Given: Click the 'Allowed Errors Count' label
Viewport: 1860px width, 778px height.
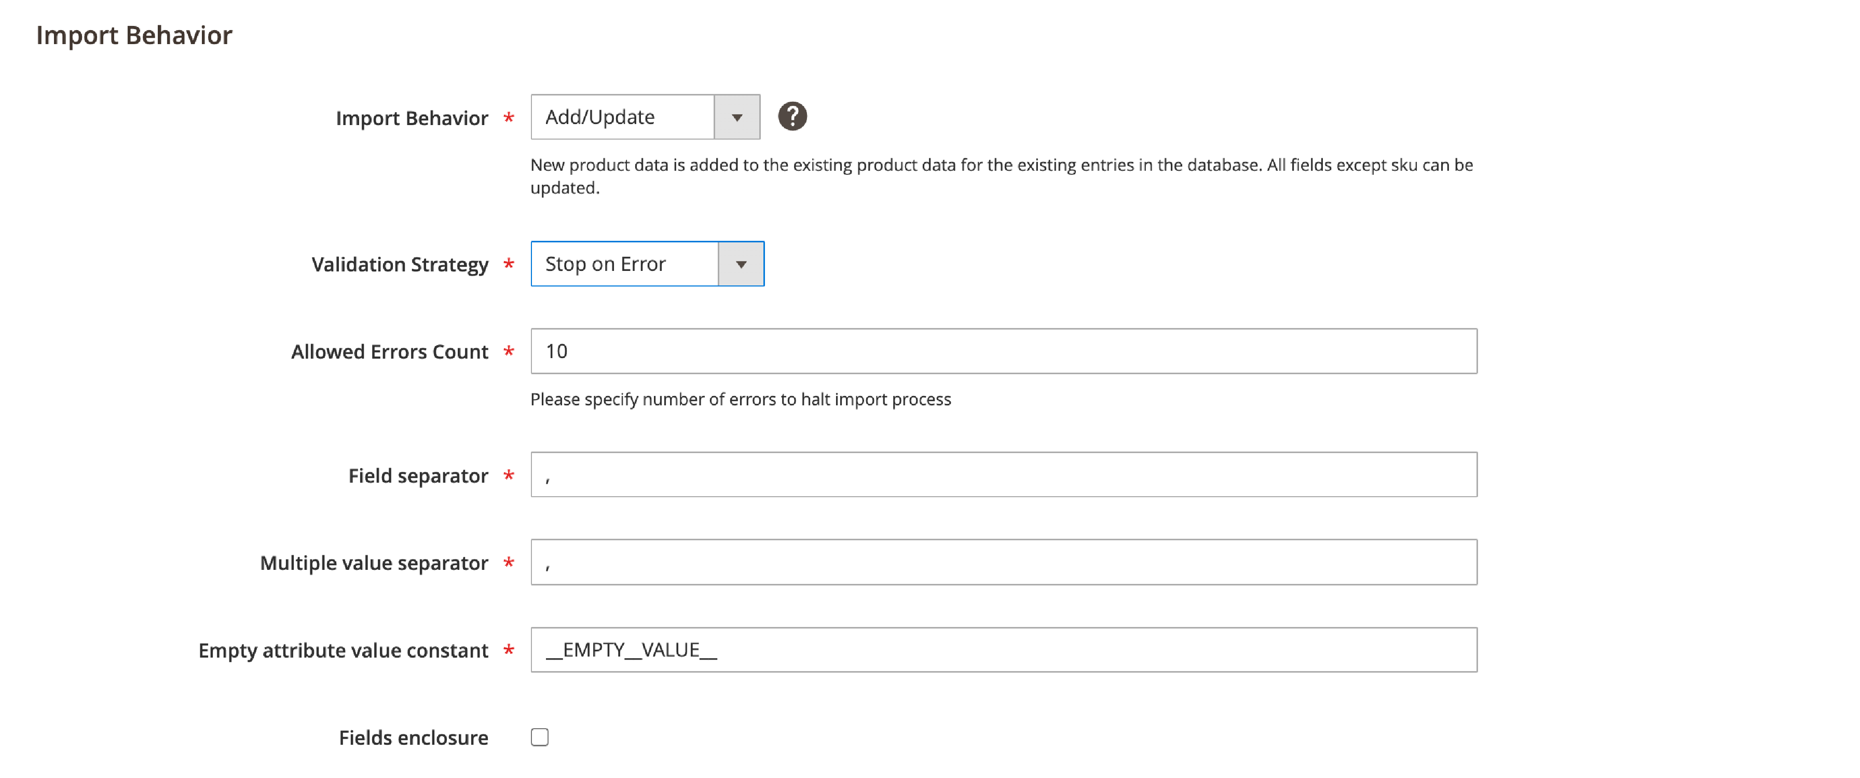Looking at the screenshot, I should 390,352.
